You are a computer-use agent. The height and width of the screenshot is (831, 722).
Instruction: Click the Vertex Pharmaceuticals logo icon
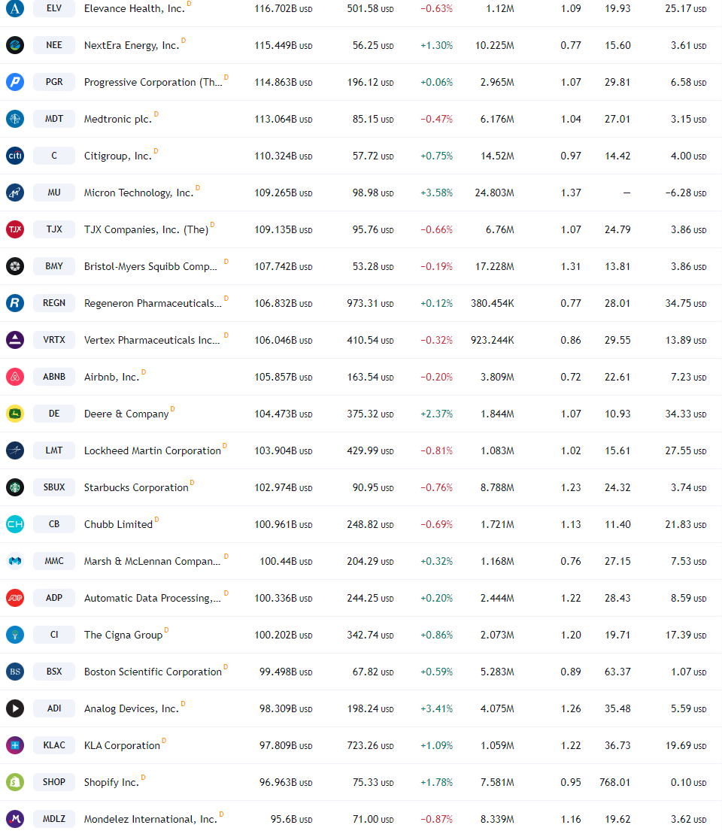(15, 340)
